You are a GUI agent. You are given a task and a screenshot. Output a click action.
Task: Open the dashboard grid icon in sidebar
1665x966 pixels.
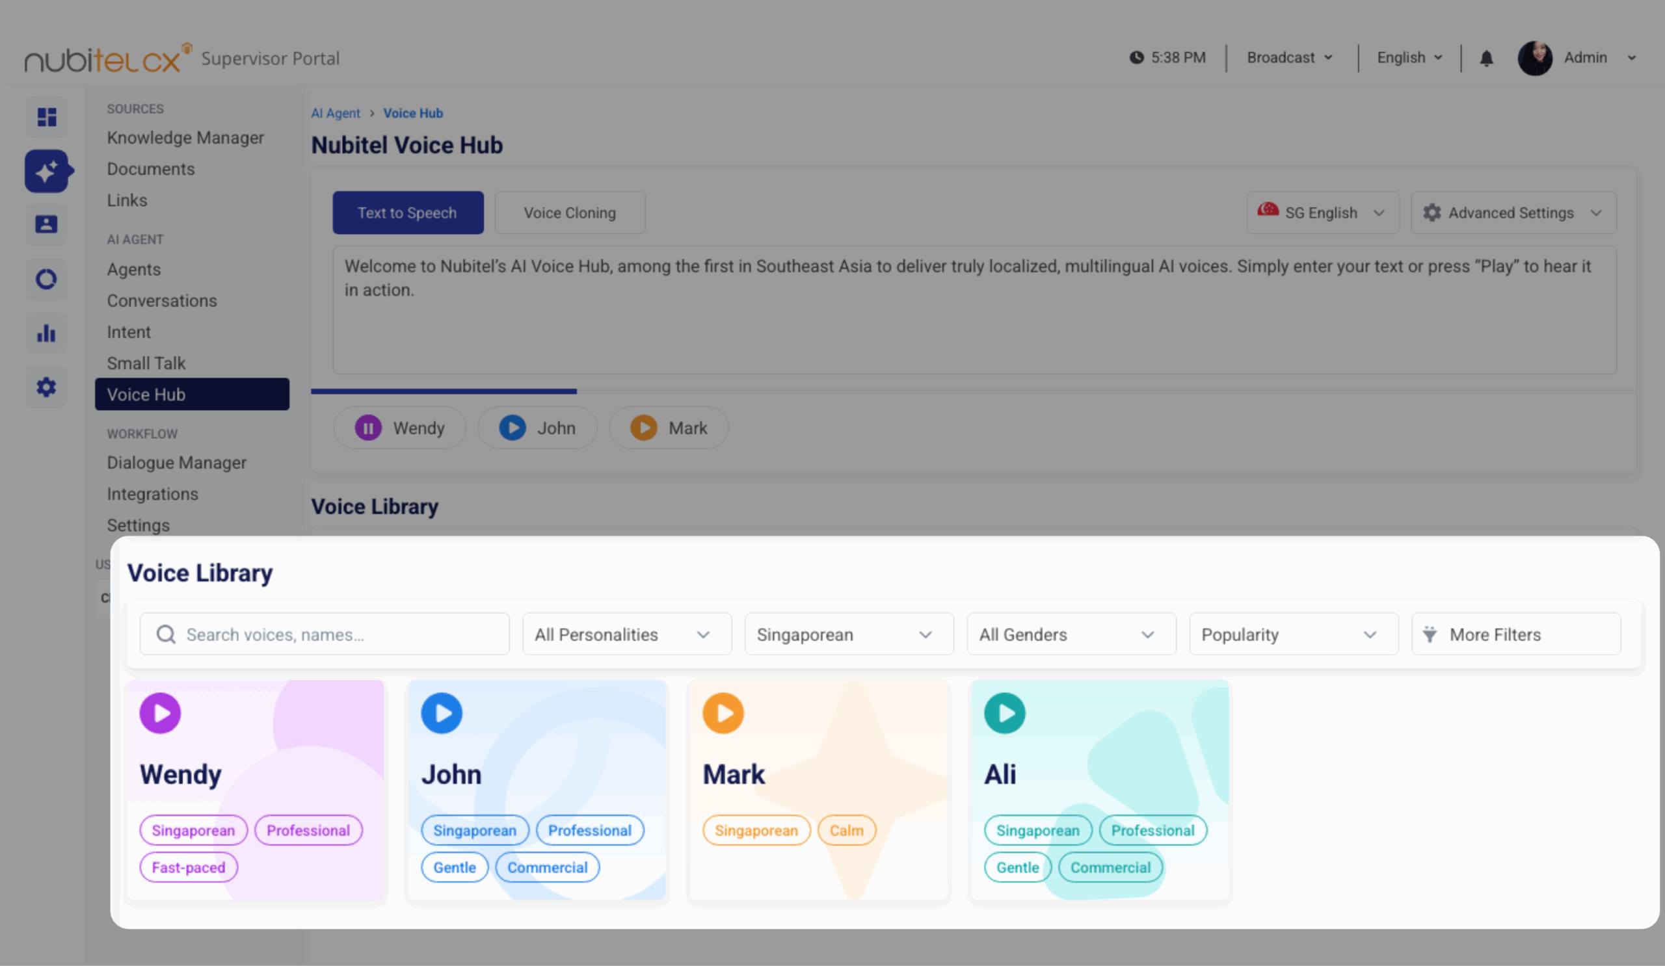(46, 117)
